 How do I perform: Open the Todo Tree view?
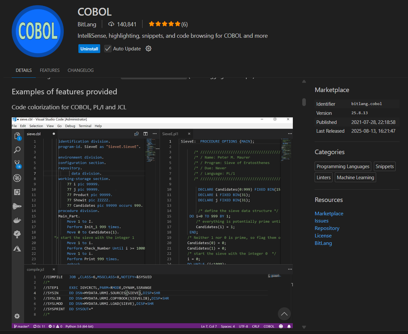pyautogui.click(x=17, y=234)
